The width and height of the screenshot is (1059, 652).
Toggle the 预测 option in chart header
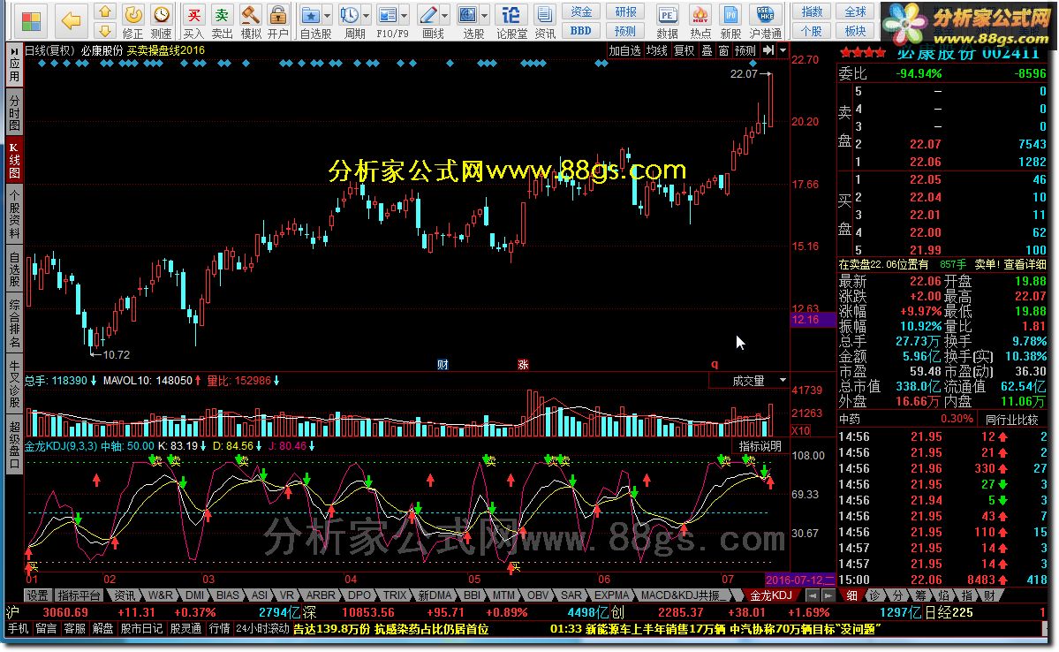pos(745,50)
